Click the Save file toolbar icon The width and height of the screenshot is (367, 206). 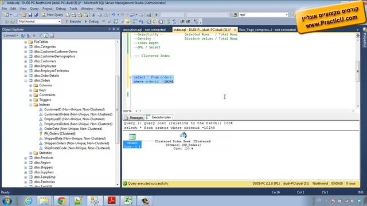(30, 15)
